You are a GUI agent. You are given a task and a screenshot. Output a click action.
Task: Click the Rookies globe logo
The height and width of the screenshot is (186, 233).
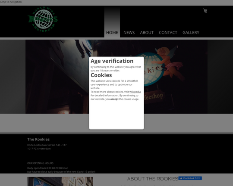coord(43,19)
